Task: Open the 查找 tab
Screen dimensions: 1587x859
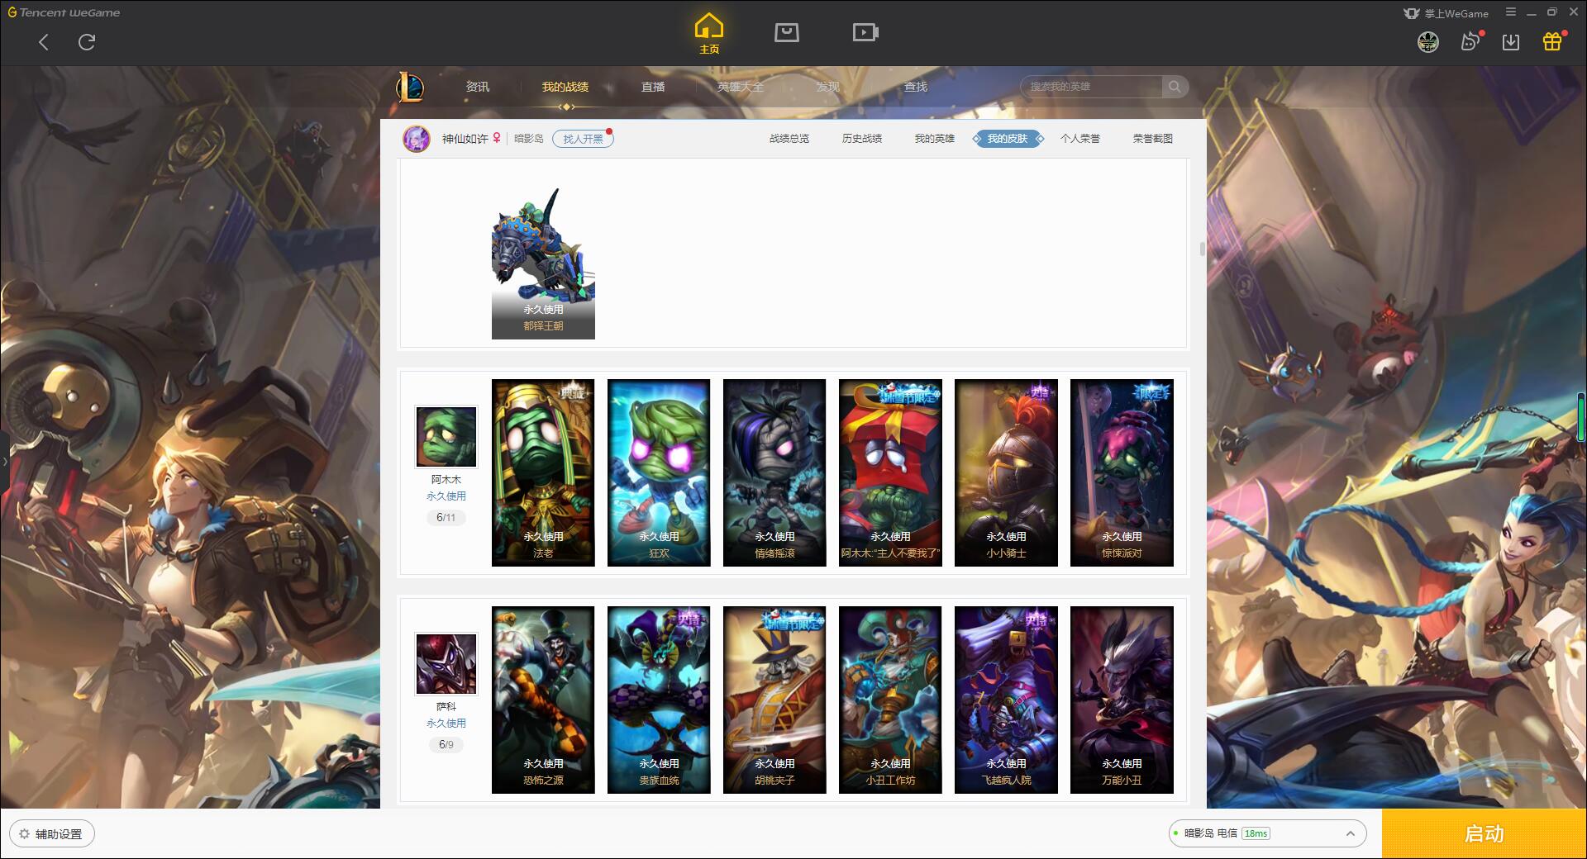Action: tap(915, 87)
